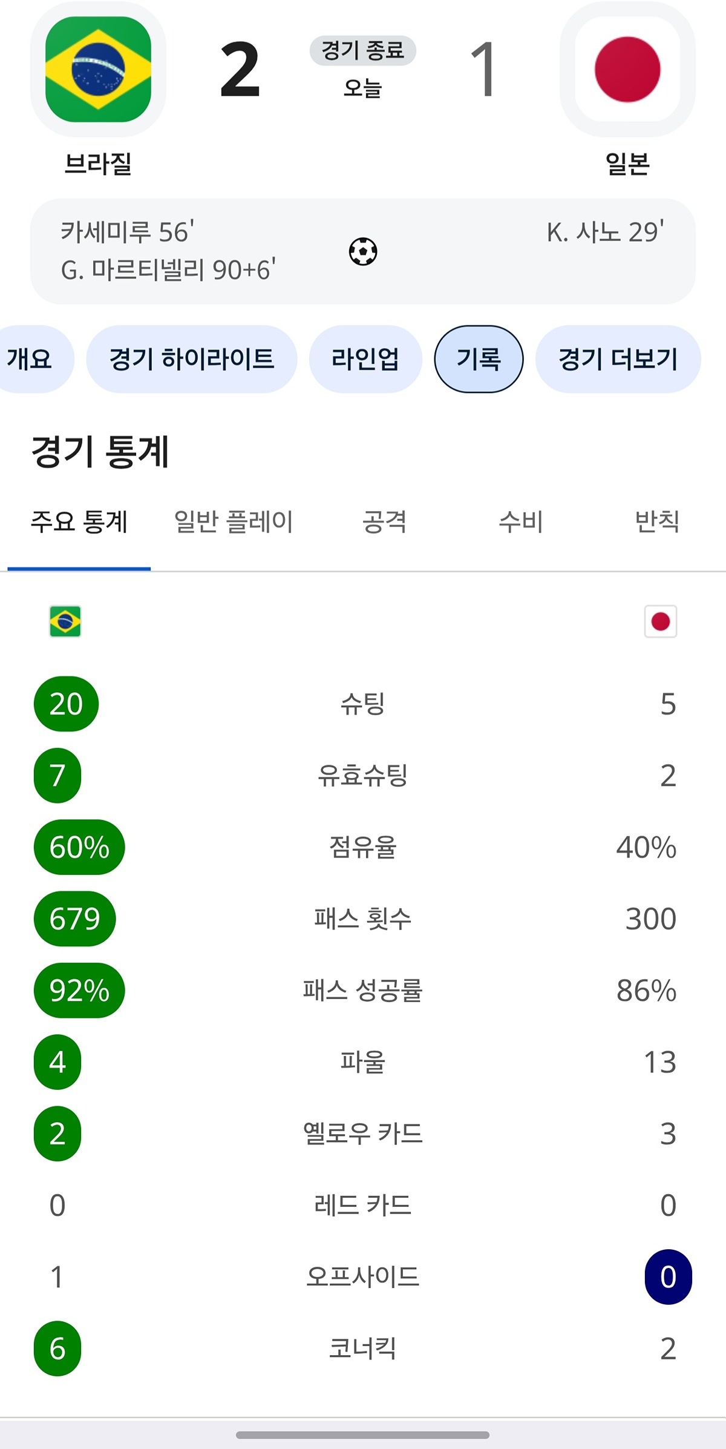Tap the small Japan flag above stats

click(661, 621)
